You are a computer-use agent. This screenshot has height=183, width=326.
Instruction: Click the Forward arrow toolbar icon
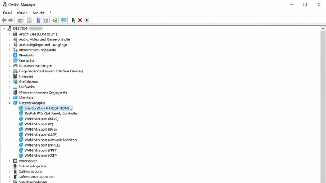(x=10, y=20)
